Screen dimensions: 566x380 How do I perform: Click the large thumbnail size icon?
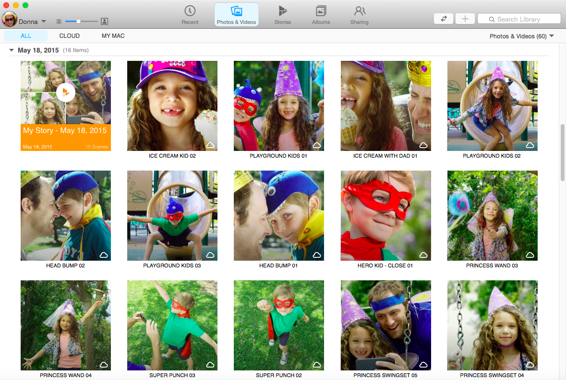click(x=104, y=22)
